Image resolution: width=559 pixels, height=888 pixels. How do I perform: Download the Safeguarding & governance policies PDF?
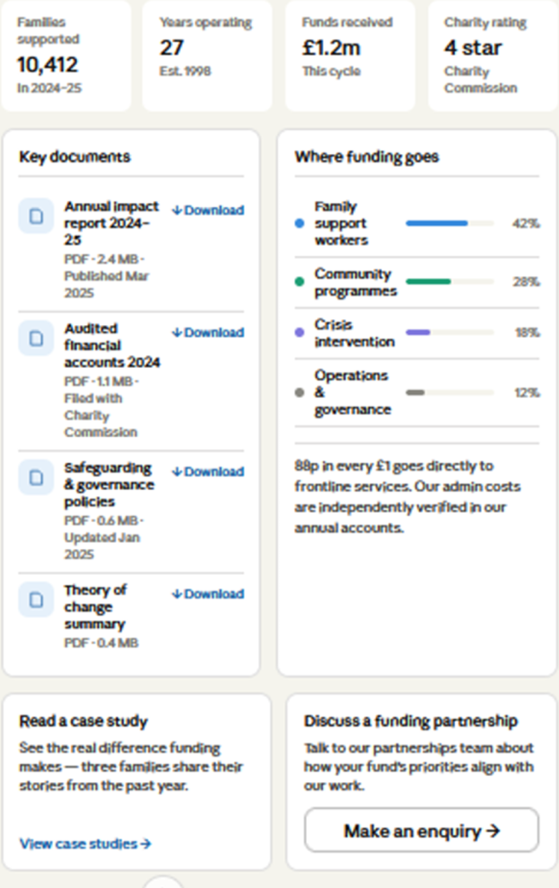[x=208, y=472]
